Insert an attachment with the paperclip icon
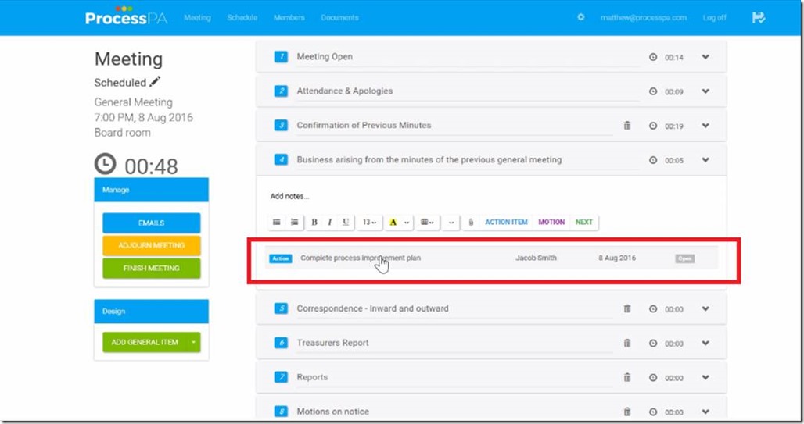 471,223
